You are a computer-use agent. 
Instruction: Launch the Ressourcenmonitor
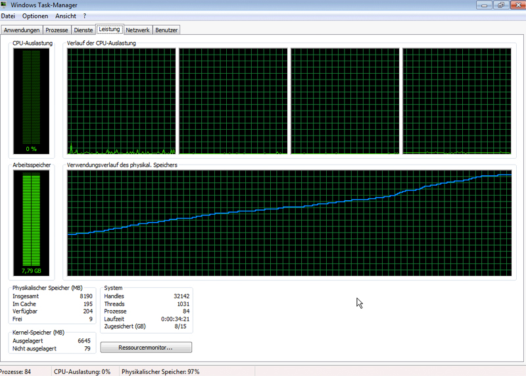pyautogui.click(x=146, y=347)
